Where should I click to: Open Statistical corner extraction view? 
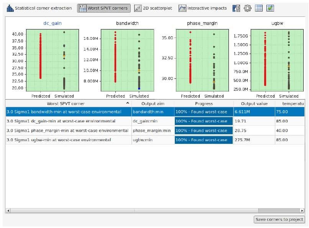click(39, 8)
